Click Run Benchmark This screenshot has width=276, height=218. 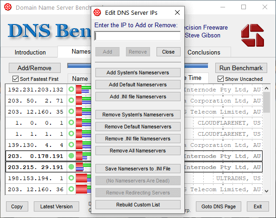pyautogui.click(x=241, y=68)
